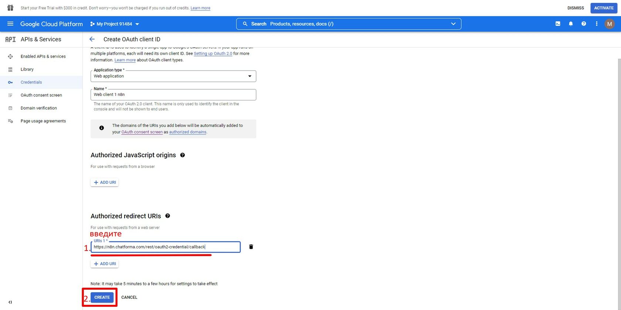Add URI under Authorized JavaScript origins

pyautogui.click(x=105, y=182)
